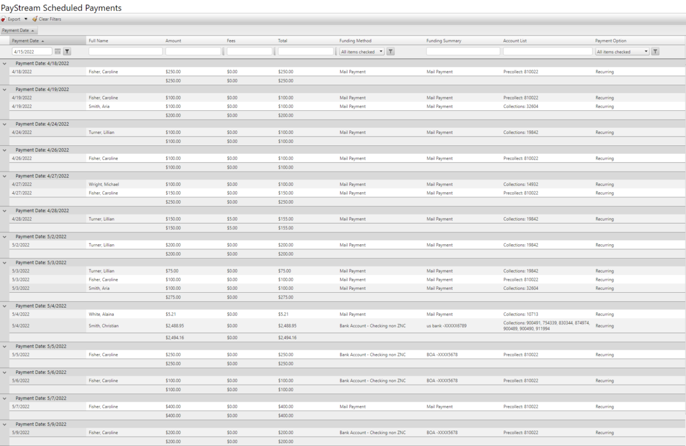
Task: Click 'BOA -XXXX5678' in the 5/5/2022 row
Action: (x=442, y=355)
